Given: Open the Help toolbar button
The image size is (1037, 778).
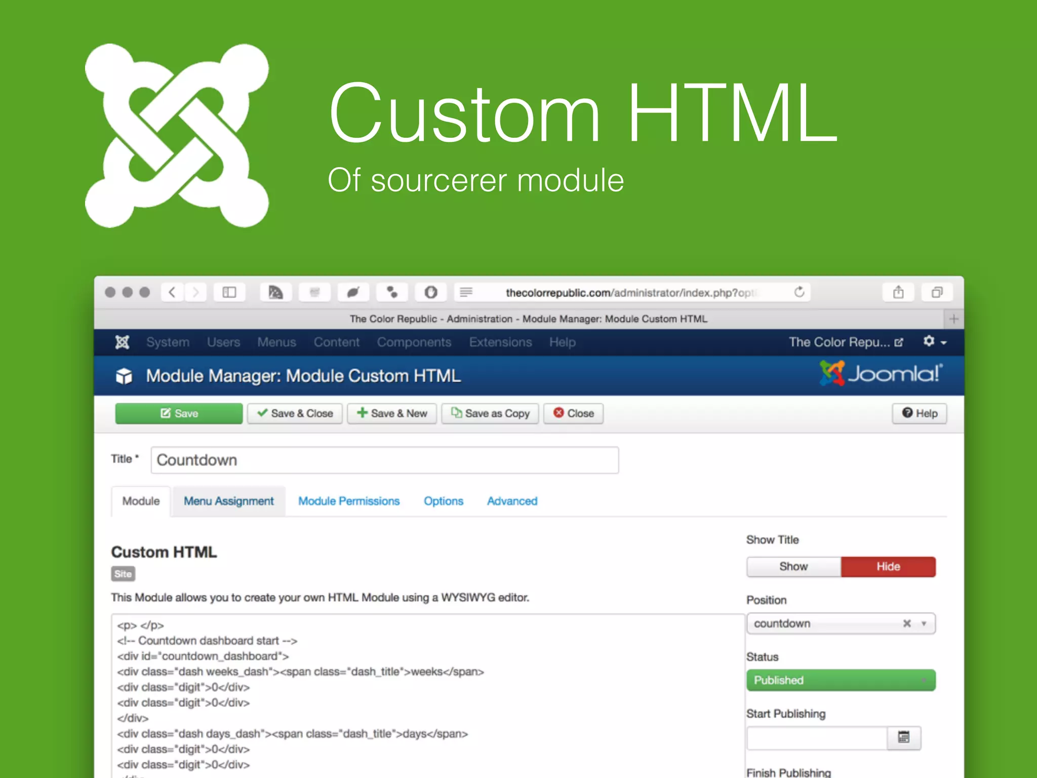Looking at the screenshot, I should [x=920, y=413].
